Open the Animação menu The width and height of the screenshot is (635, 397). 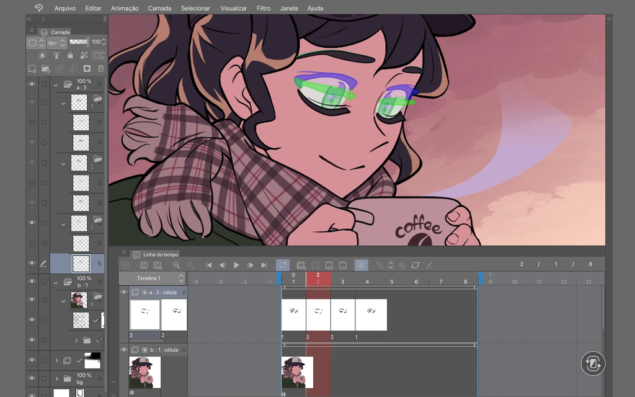[x=126, y=8]
